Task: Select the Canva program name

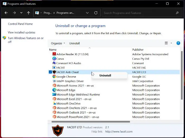Action: click(x=60, y=59)
